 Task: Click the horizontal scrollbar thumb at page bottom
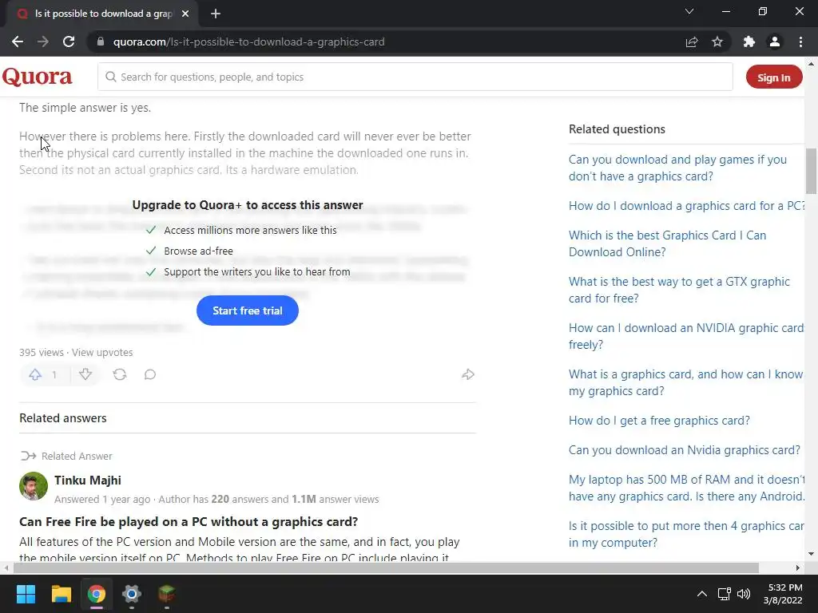pos(386,568)
